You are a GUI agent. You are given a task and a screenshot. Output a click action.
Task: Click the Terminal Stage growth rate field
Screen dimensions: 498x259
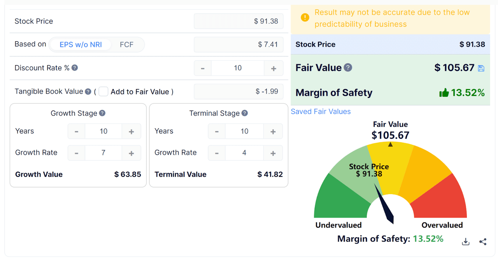[x=244, y=153]
